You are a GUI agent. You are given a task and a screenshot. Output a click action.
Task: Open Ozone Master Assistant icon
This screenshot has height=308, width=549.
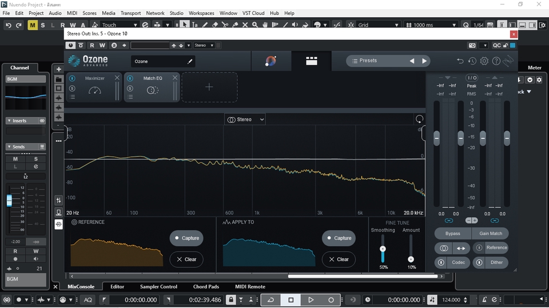[x=270, y=61]
